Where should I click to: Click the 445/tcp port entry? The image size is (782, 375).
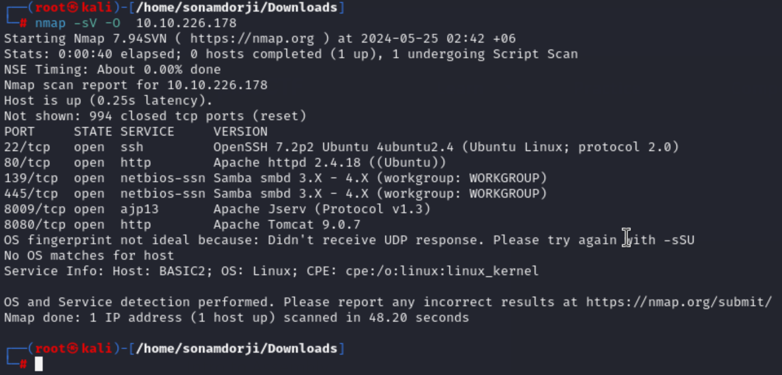pos(31,193)
